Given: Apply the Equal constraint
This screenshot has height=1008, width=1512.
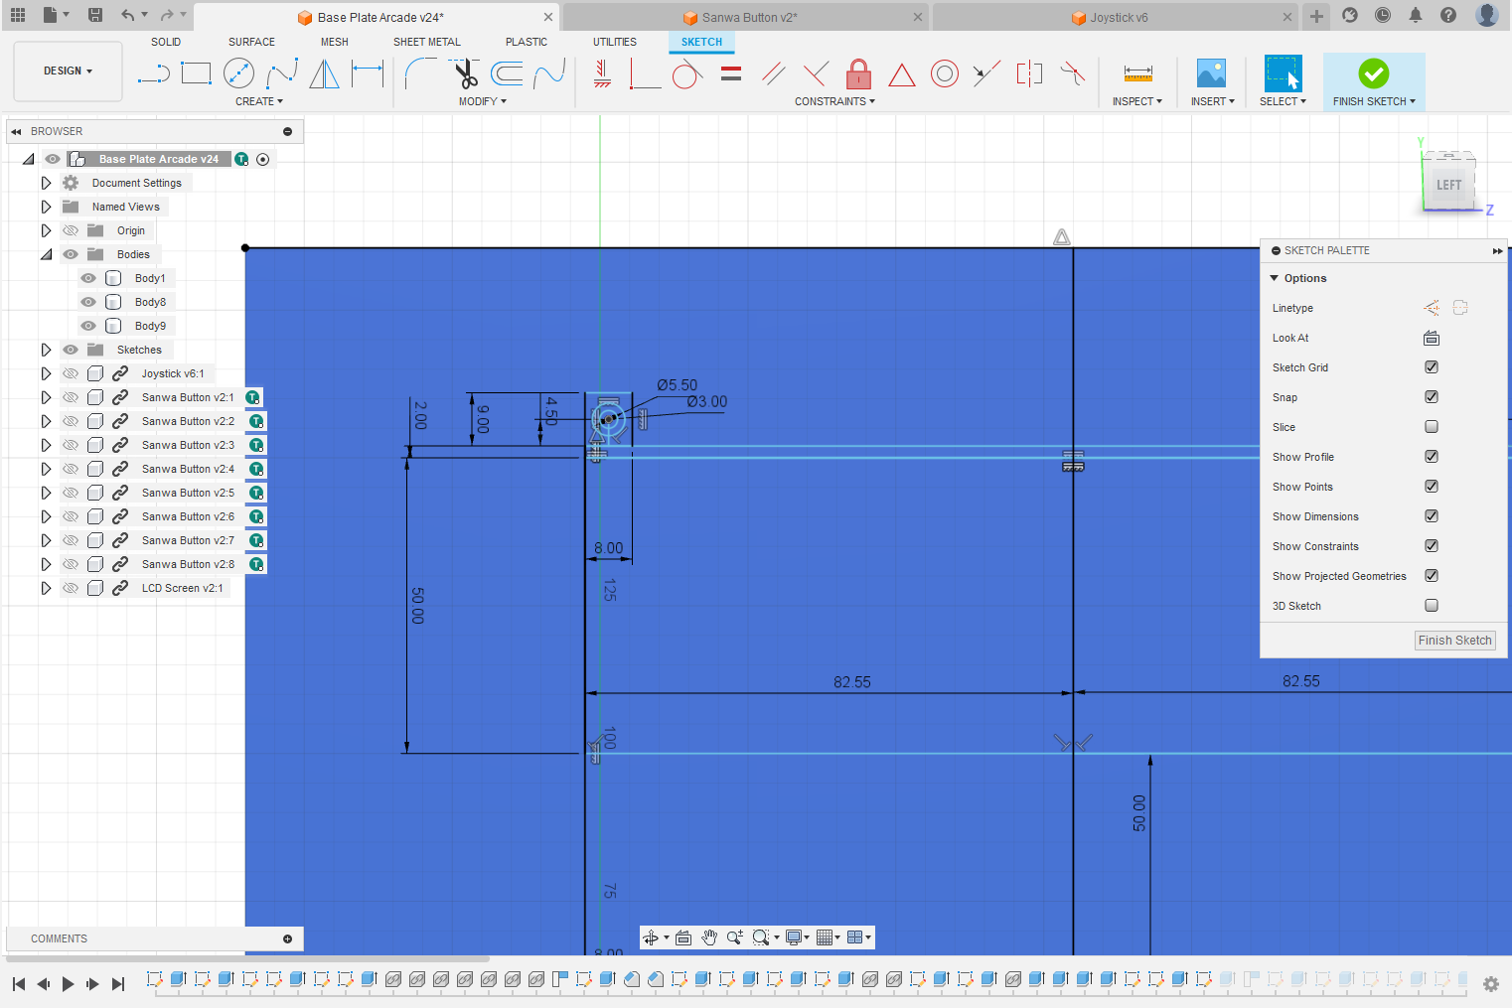Looking at the screenshot, I should pos(731,72).
